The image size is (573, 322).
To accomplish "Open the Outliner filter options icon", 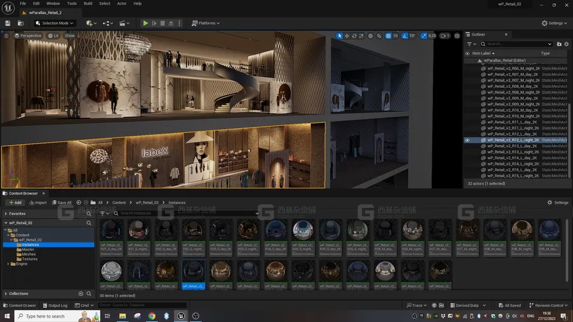I will pyautogui.click(x=471, y=44).
